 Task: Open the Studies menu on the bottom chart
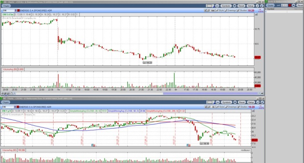(242, 107)
